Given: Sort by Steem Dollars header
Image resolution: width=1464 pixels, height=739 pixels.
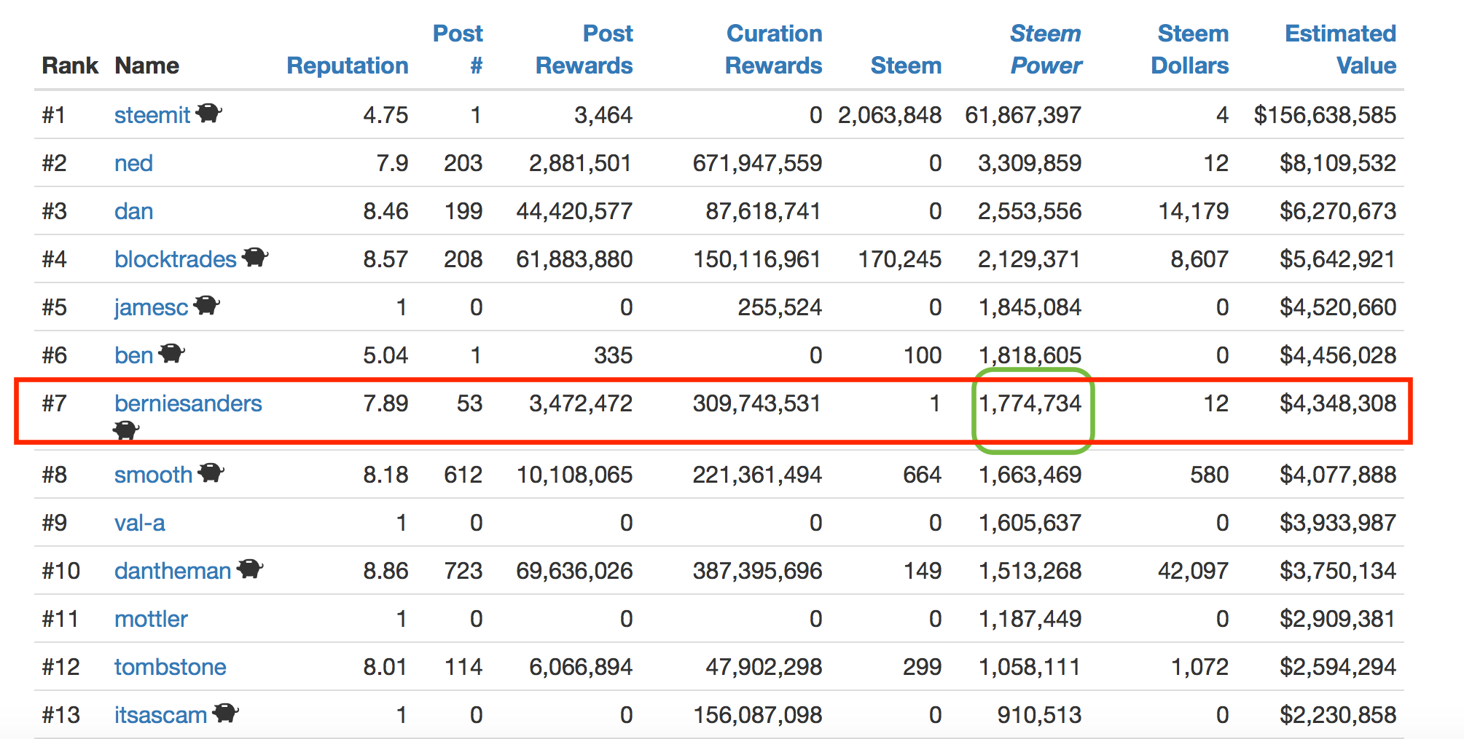Looking at the screenshot, I should 1190,49.
